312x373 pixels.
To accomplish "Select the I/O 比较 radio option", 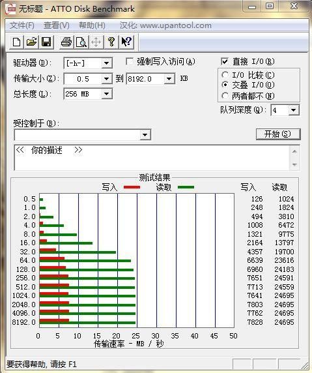I will (x=225, y=75).
